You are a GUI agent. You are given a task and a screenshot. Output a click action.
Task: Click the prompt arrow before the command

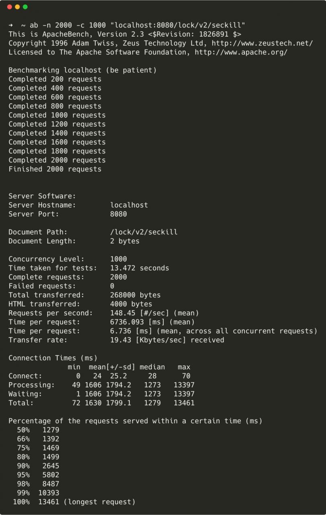coord(11,25)
